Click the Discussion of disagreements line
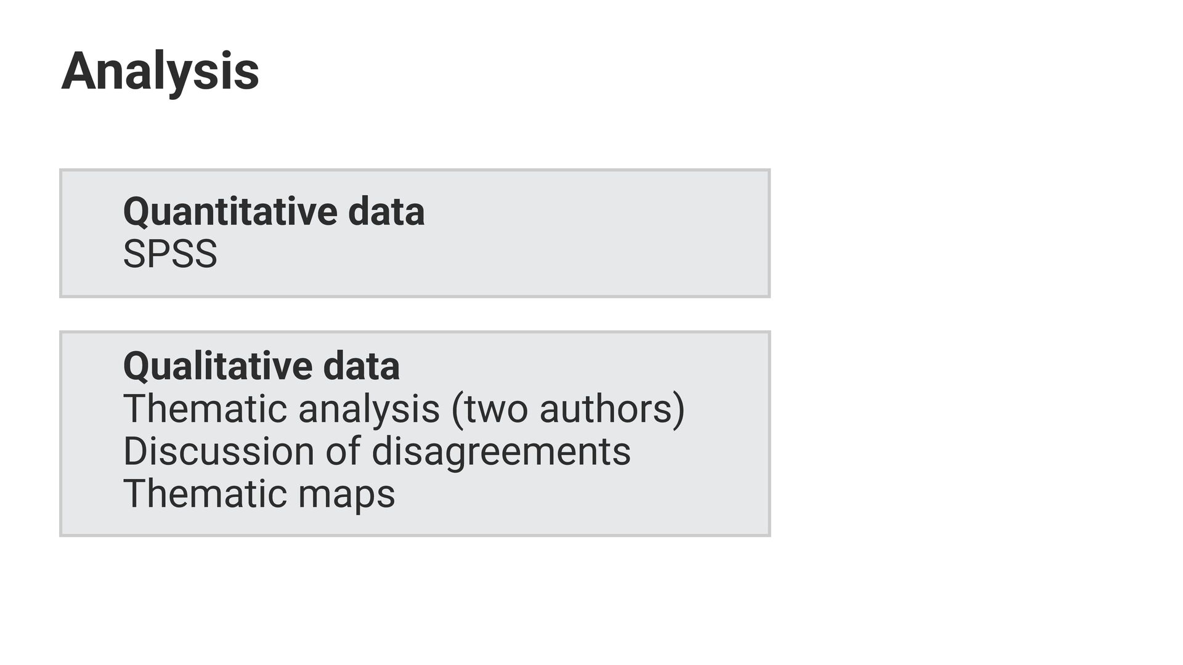 pyautogui.click(x=376, y=451)
